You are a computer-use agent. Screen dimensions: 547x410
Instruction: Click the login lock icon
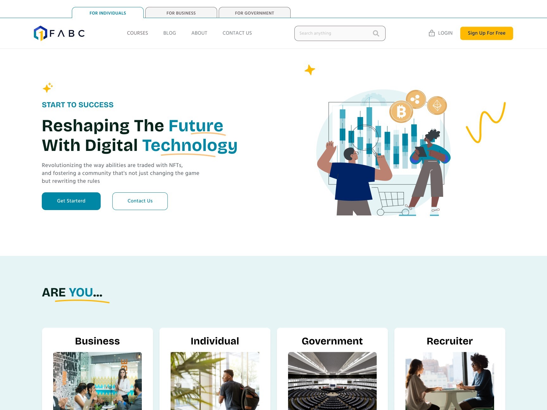tap(431, 33)
